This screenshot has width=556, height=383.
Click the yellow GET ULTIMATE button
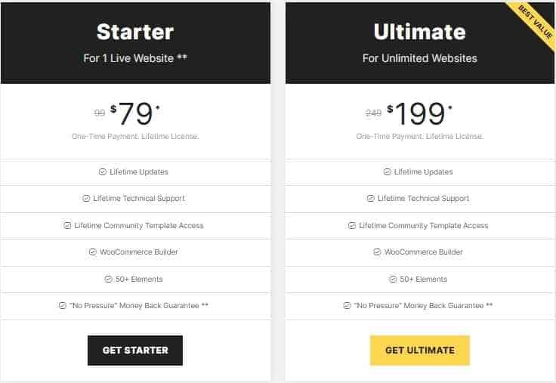tap(420, 351)
